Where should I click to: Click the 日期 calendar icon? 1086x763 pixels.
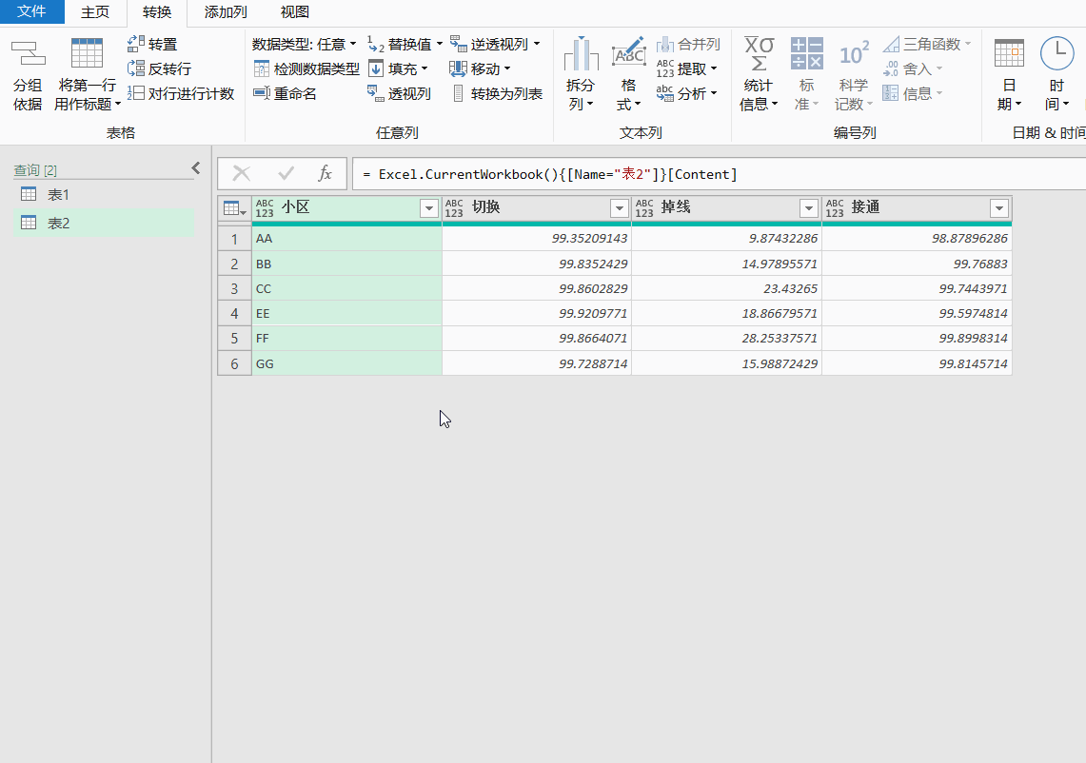[1009, 53]
